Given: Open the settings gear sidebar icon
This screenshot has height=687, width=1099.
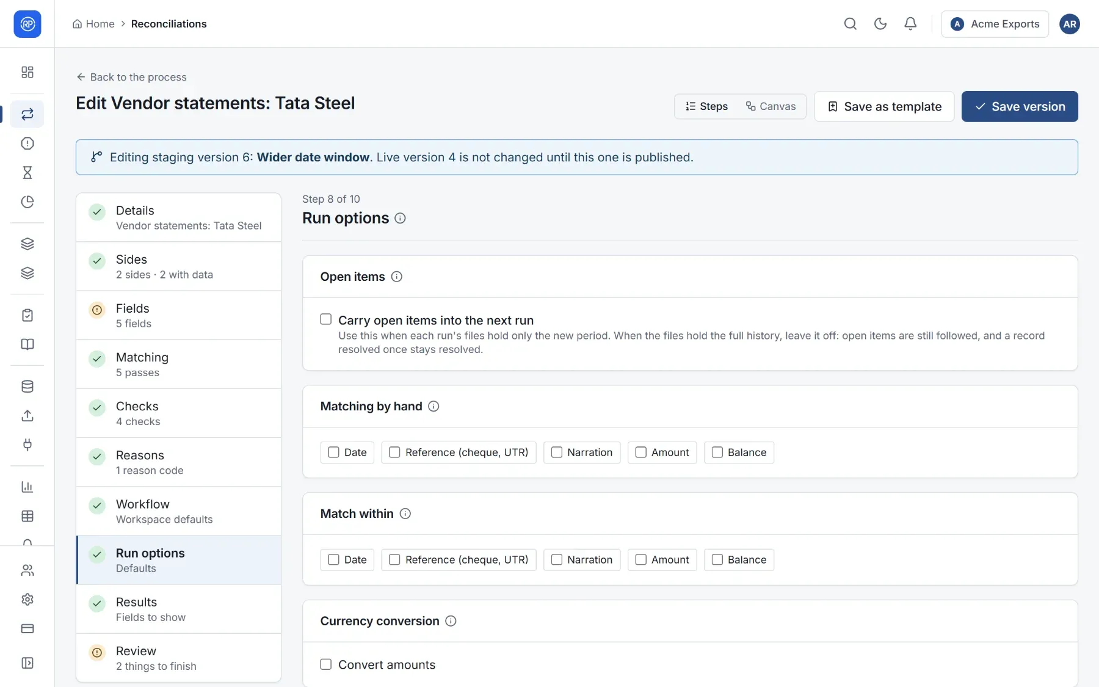Looking at the screenshot, I should pyautogui.click(x=27, y=600).
